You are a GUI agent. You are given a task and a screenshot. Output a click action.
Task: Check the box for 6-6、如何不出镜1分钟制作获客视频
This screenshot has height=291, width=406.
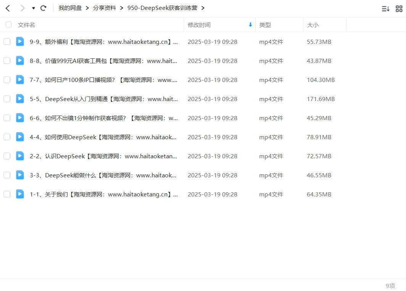pos(7,118)
